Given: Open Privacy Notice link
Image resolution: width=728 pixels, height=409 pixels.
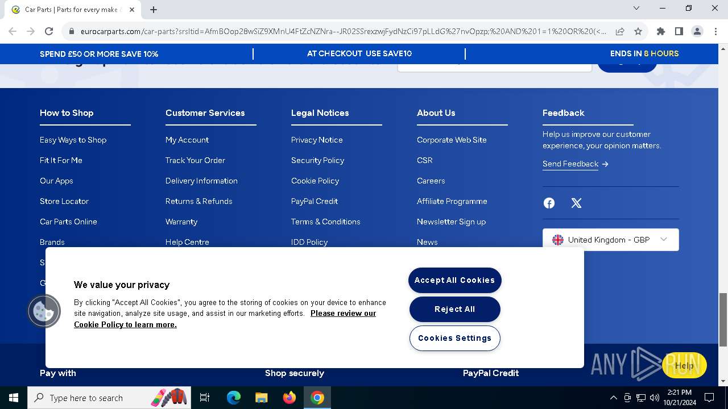Looking at the screenshot, I should point(317,140).
